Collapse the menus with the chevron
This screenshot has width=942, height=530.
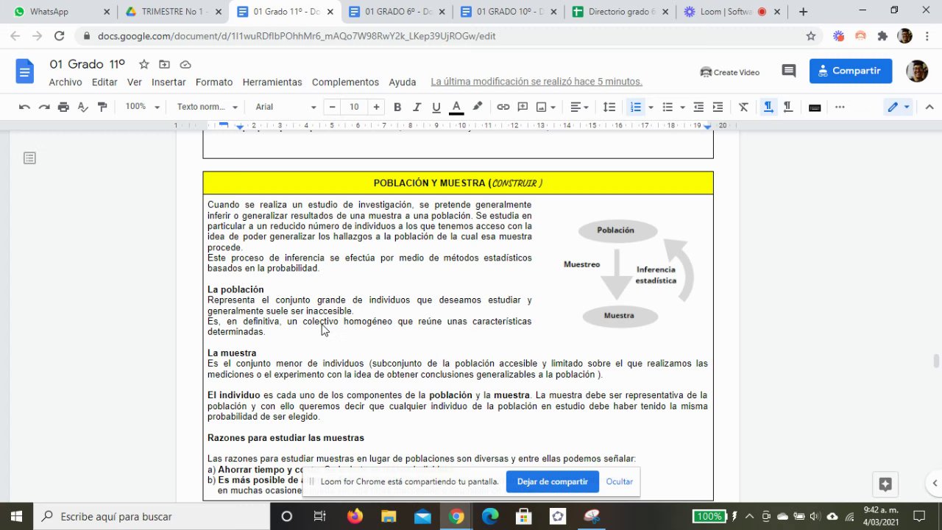pos(929,107)
